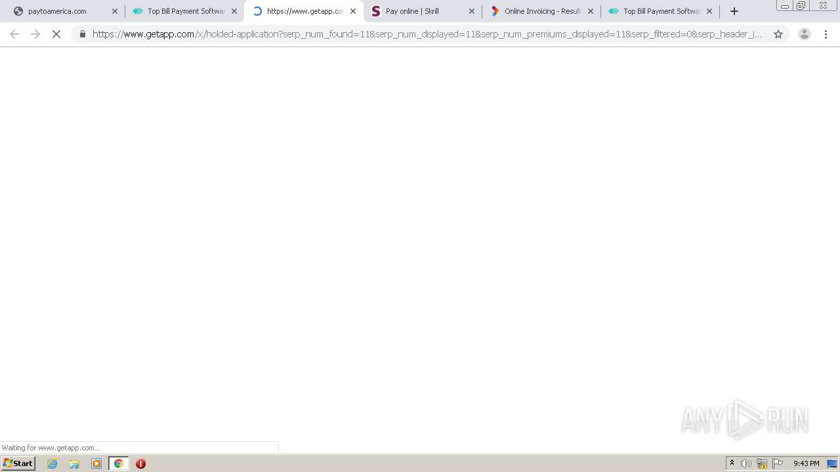The image size is (840, 472).
Task: Close the paytoamerica.com tab
Action: [115, 11]
